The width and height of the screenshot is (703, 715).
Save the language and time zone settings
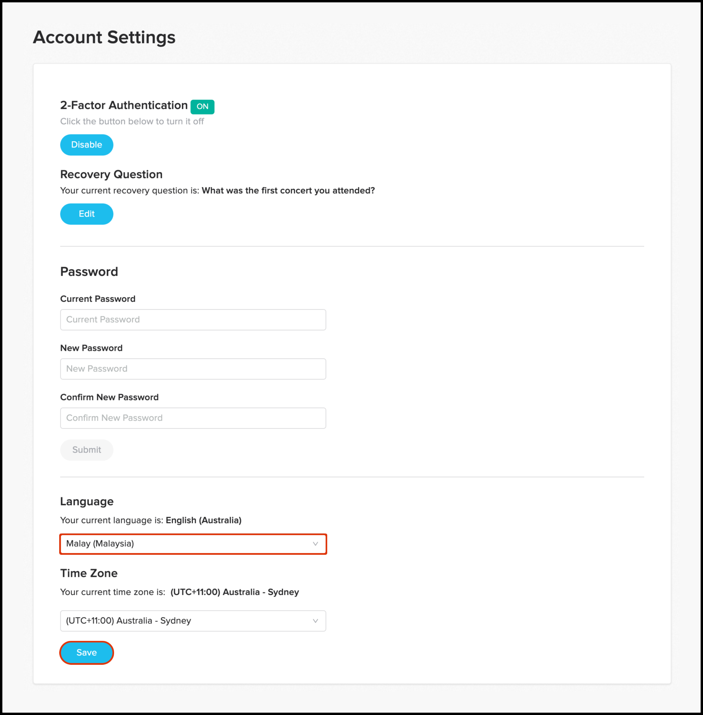[86, 653]
